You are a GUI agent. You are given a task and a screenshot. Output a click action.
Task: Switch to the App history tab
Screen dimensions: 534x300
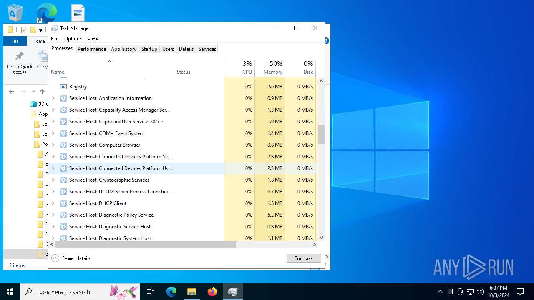tap(123, 49)
